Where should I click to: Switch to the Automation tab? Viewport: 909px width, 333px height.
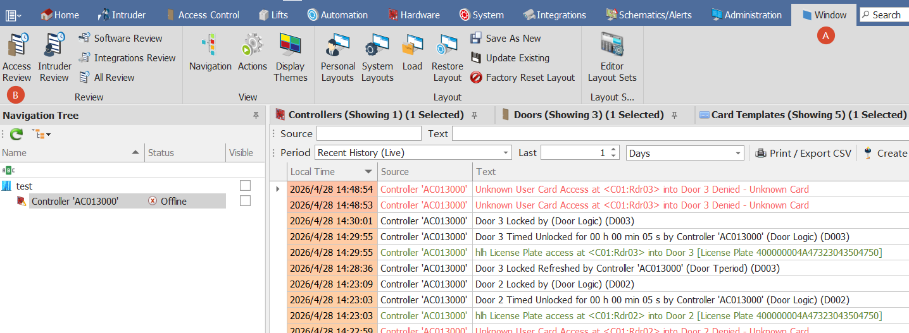pos(337,15)
